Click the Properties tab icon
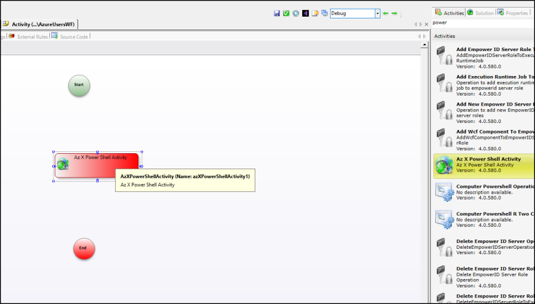This screenshot has width=535, height=304. (x=501, y=12)
